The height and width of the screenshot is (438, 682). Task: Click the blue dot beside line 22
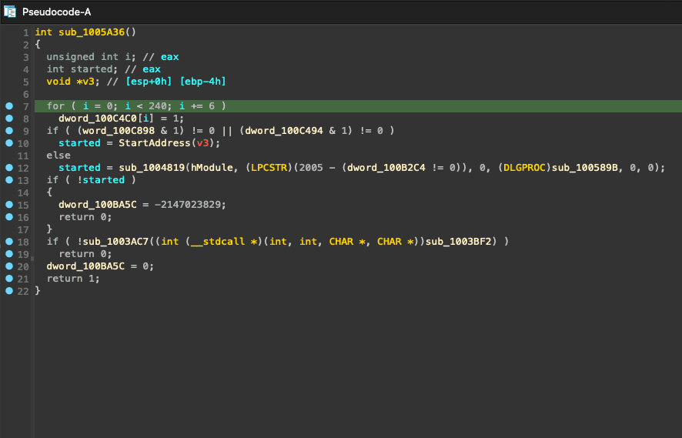(9, 291)
